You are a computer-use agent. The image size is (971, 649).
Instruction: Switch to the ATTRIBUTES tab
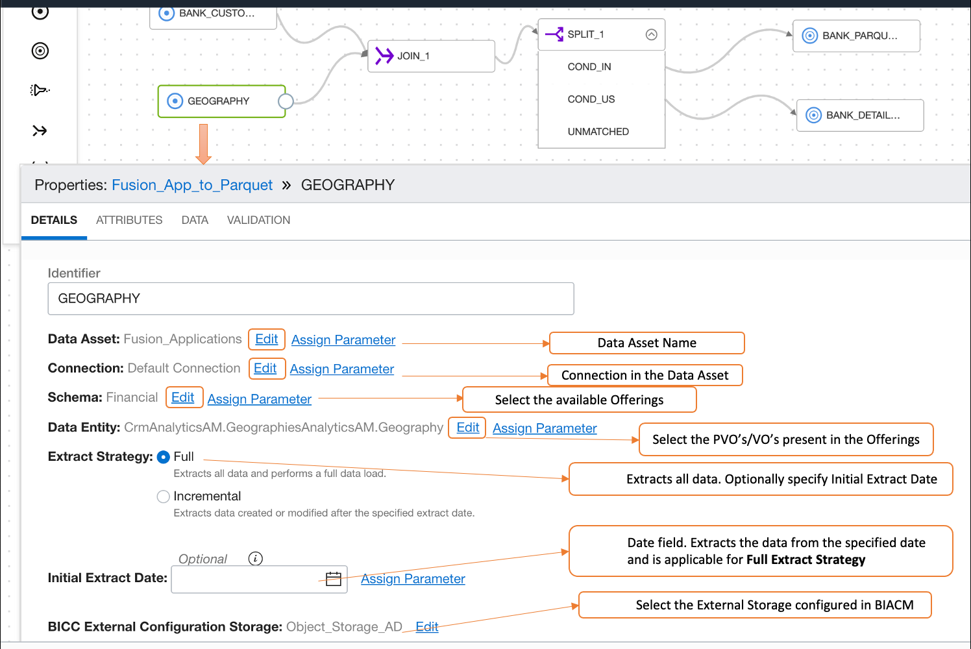(129, 220)
